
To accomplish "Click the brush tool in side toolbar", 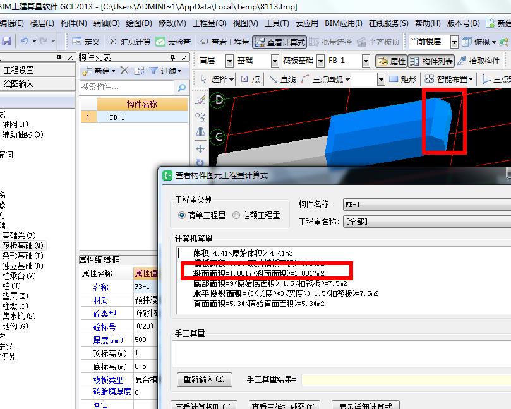I will coord(200,100).
